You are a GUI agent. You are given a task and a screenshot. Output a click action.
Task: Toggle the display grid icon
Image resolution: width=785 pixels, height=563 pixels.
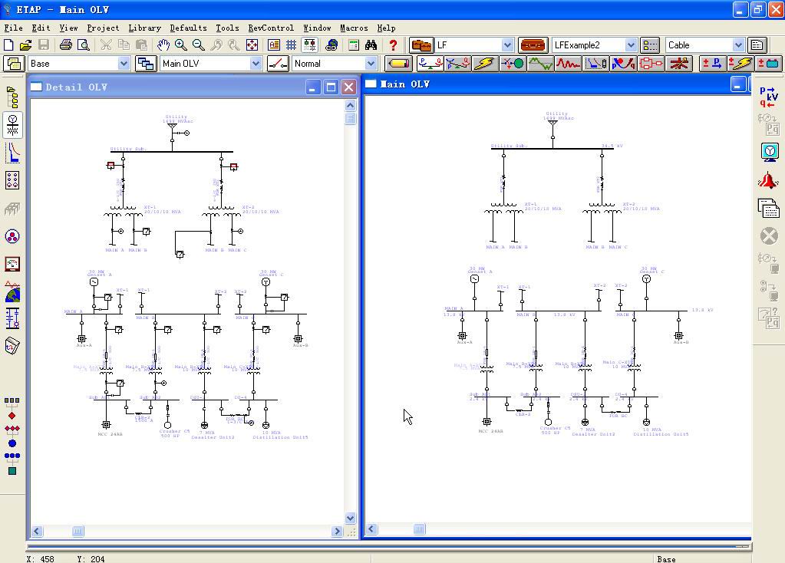[291, 45]
